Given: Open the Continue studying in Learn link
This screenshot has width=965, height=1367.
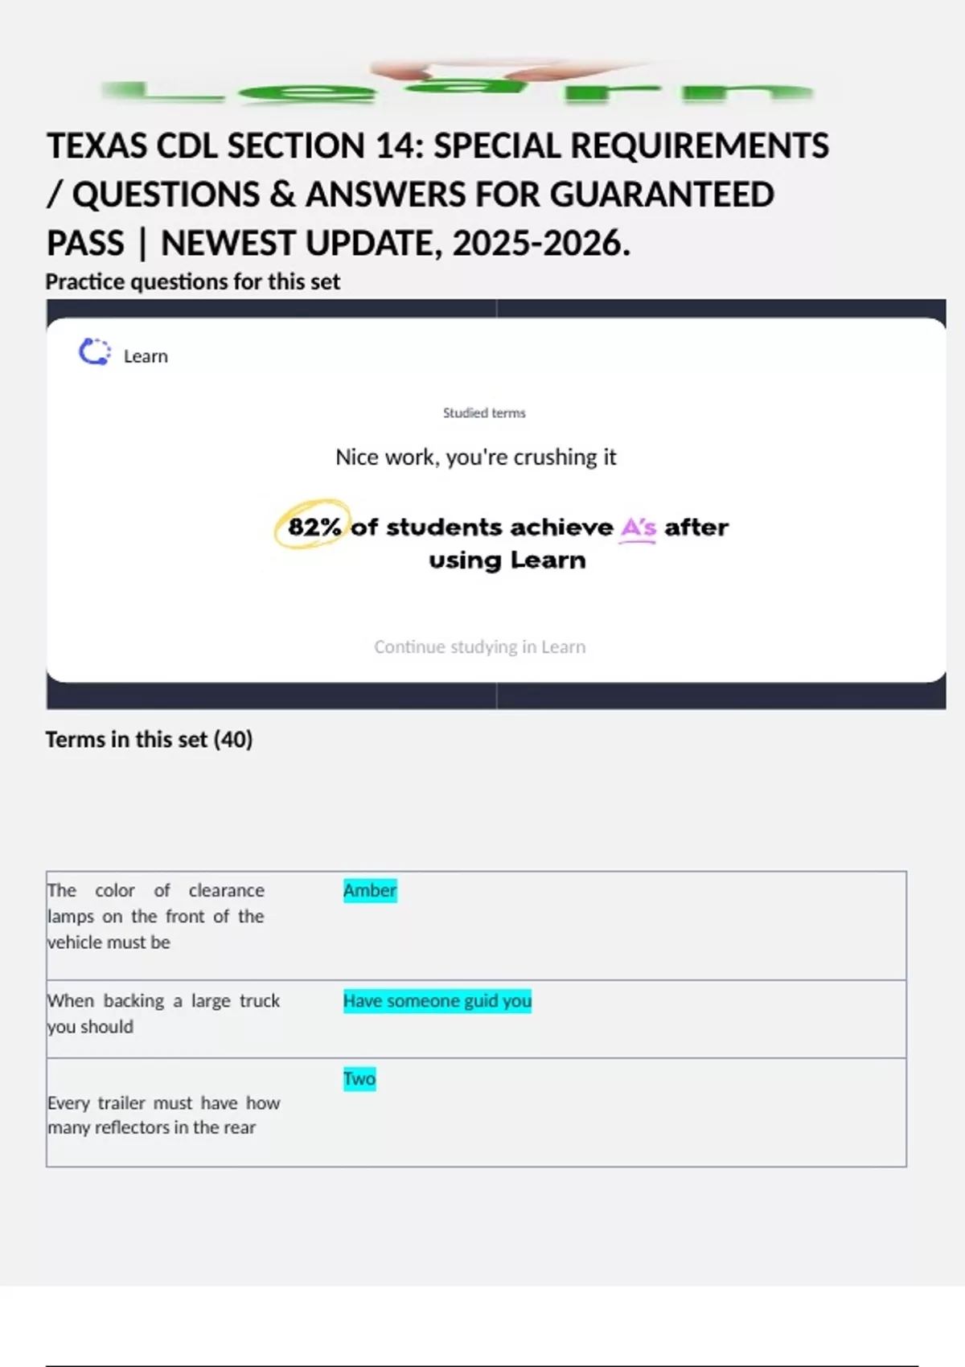Looking at the screenshot, I should tap(479, 647).
